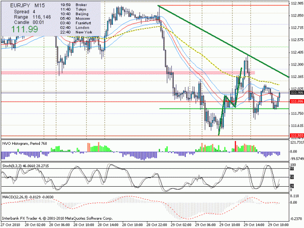Click the Interbank FX Trader 4 copyright text

pos(57,218)
